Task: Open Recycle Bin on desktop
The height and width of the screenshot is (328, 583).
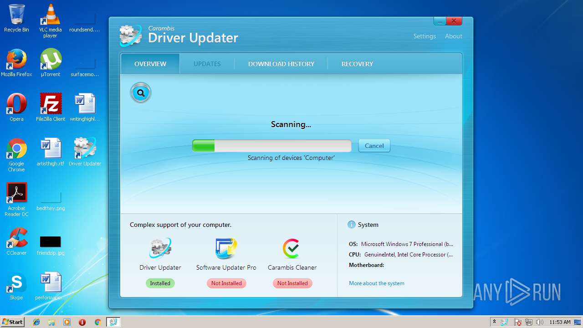Action: (x=16, y=18)
